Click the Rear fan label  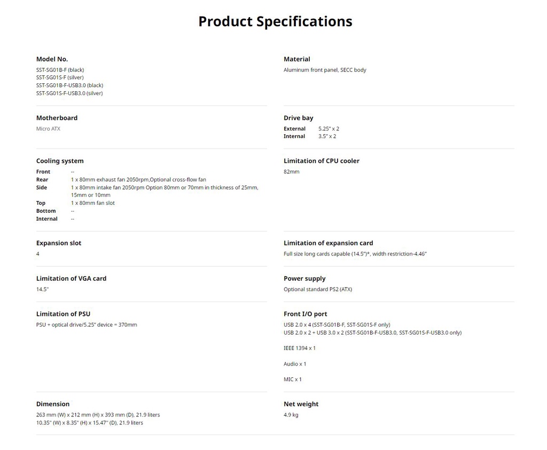pyautogui.click(x=42, y=180)
